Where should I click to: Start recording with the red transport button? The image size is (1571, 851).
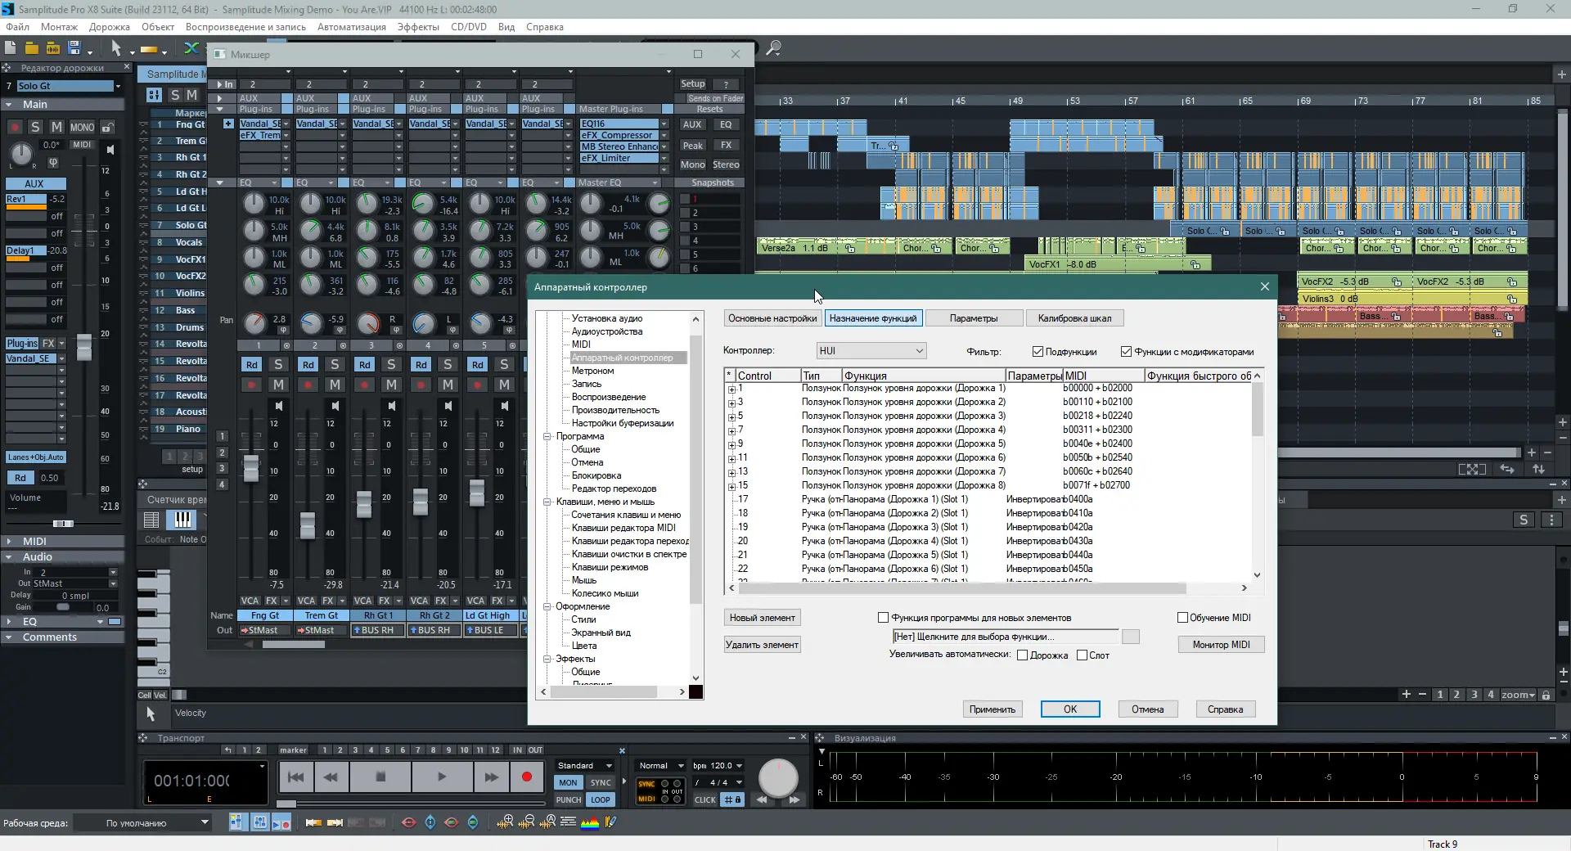pos(527,777)
